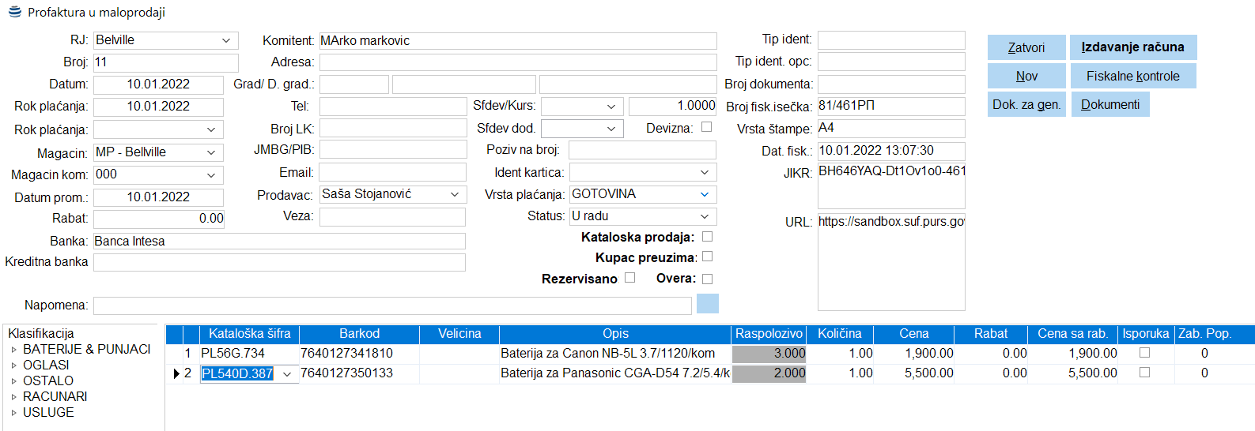Select the RACUNARI category
Screen dimensions: 1255x431
point(55,396)
